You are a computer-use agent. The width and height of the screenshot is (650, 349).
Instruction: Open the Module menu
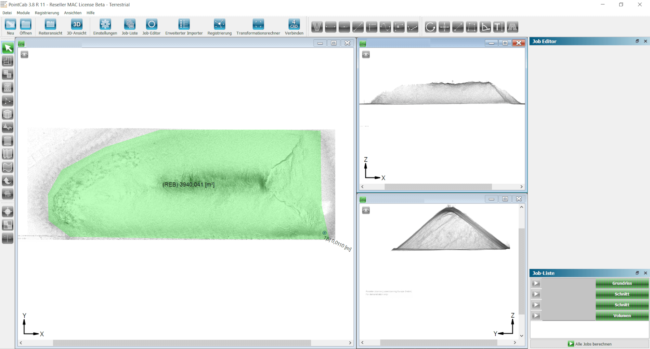[x=23, y=13]
